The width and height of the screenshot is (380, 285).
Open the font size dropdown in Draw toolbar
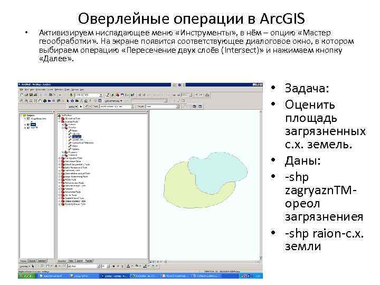pyautogui.click(x=108, y=266)
